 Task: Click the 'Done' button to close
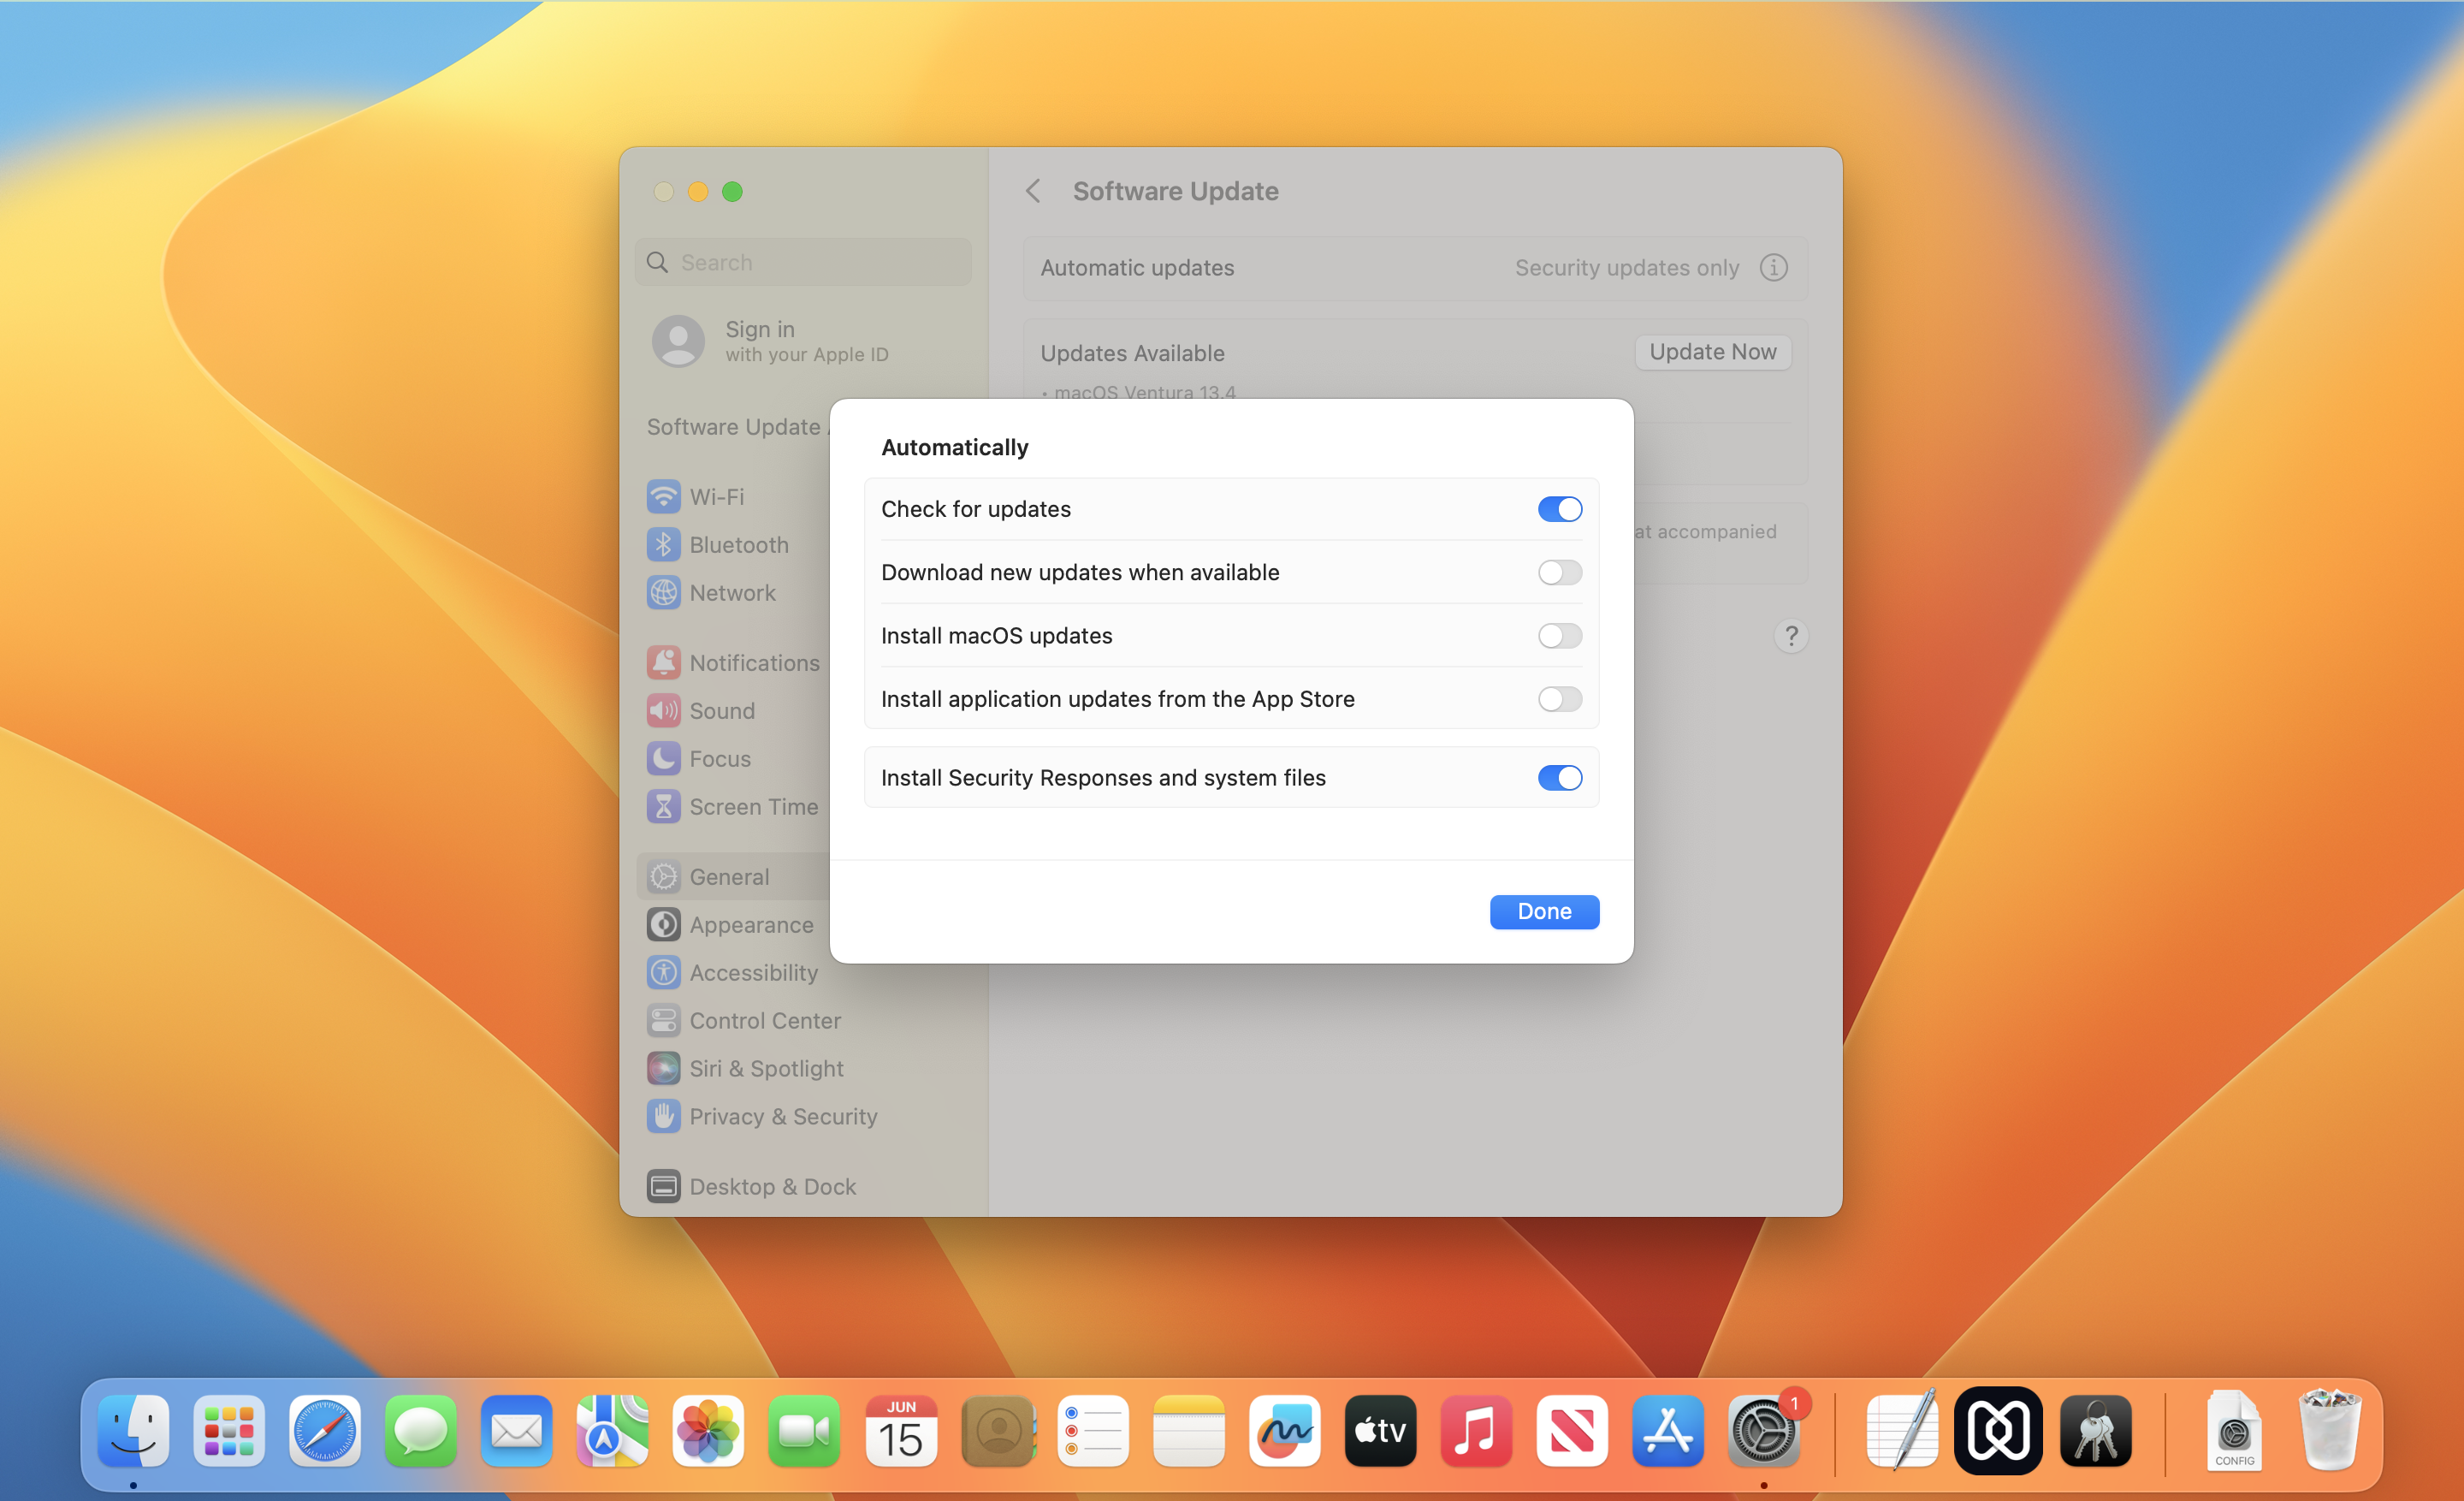point(1543,910)
